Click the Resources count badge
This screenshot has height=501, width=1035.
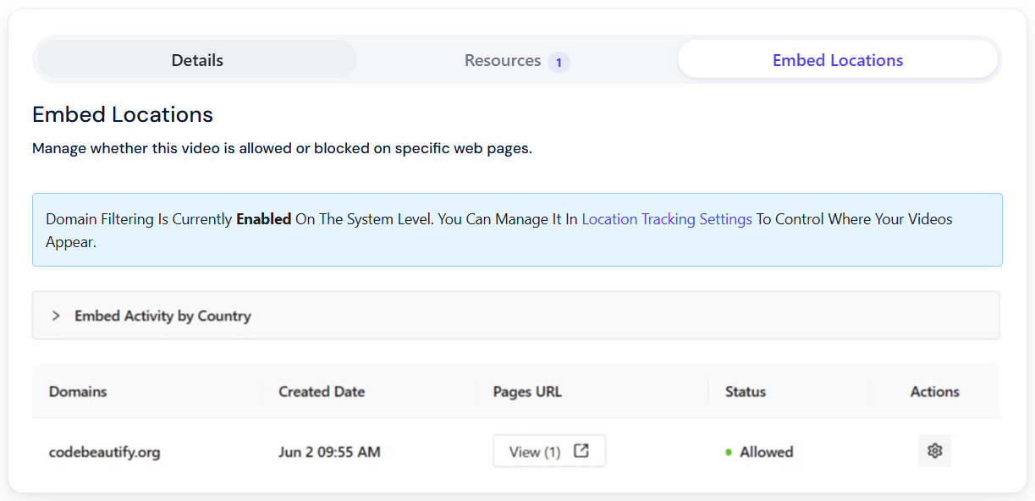[559, 62]
